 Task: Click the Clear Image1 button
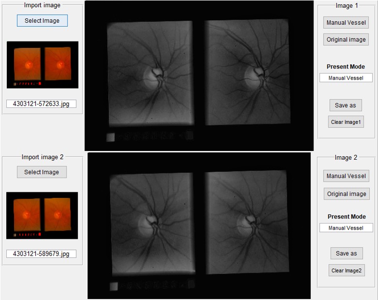(x=346, y=122)
